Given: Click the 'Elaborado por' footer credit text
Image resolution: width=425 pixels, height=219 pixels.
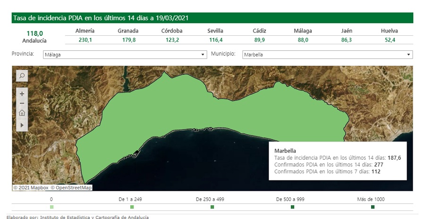Looking at the screenshot, I should (x=77, y=217).
